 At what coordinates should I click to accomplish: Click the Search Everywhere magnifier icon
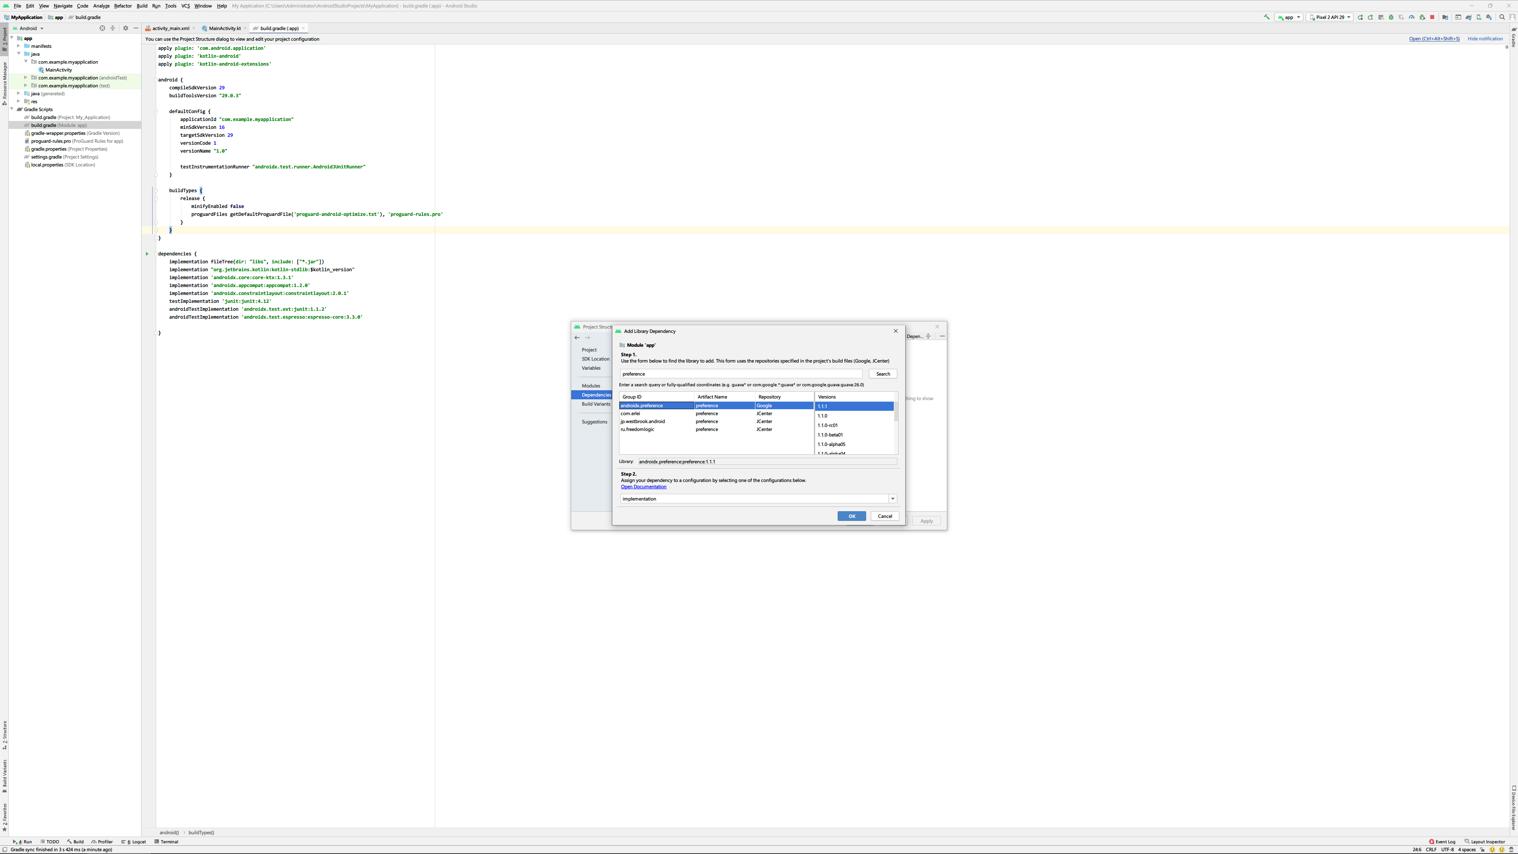tap(1502, 17)
